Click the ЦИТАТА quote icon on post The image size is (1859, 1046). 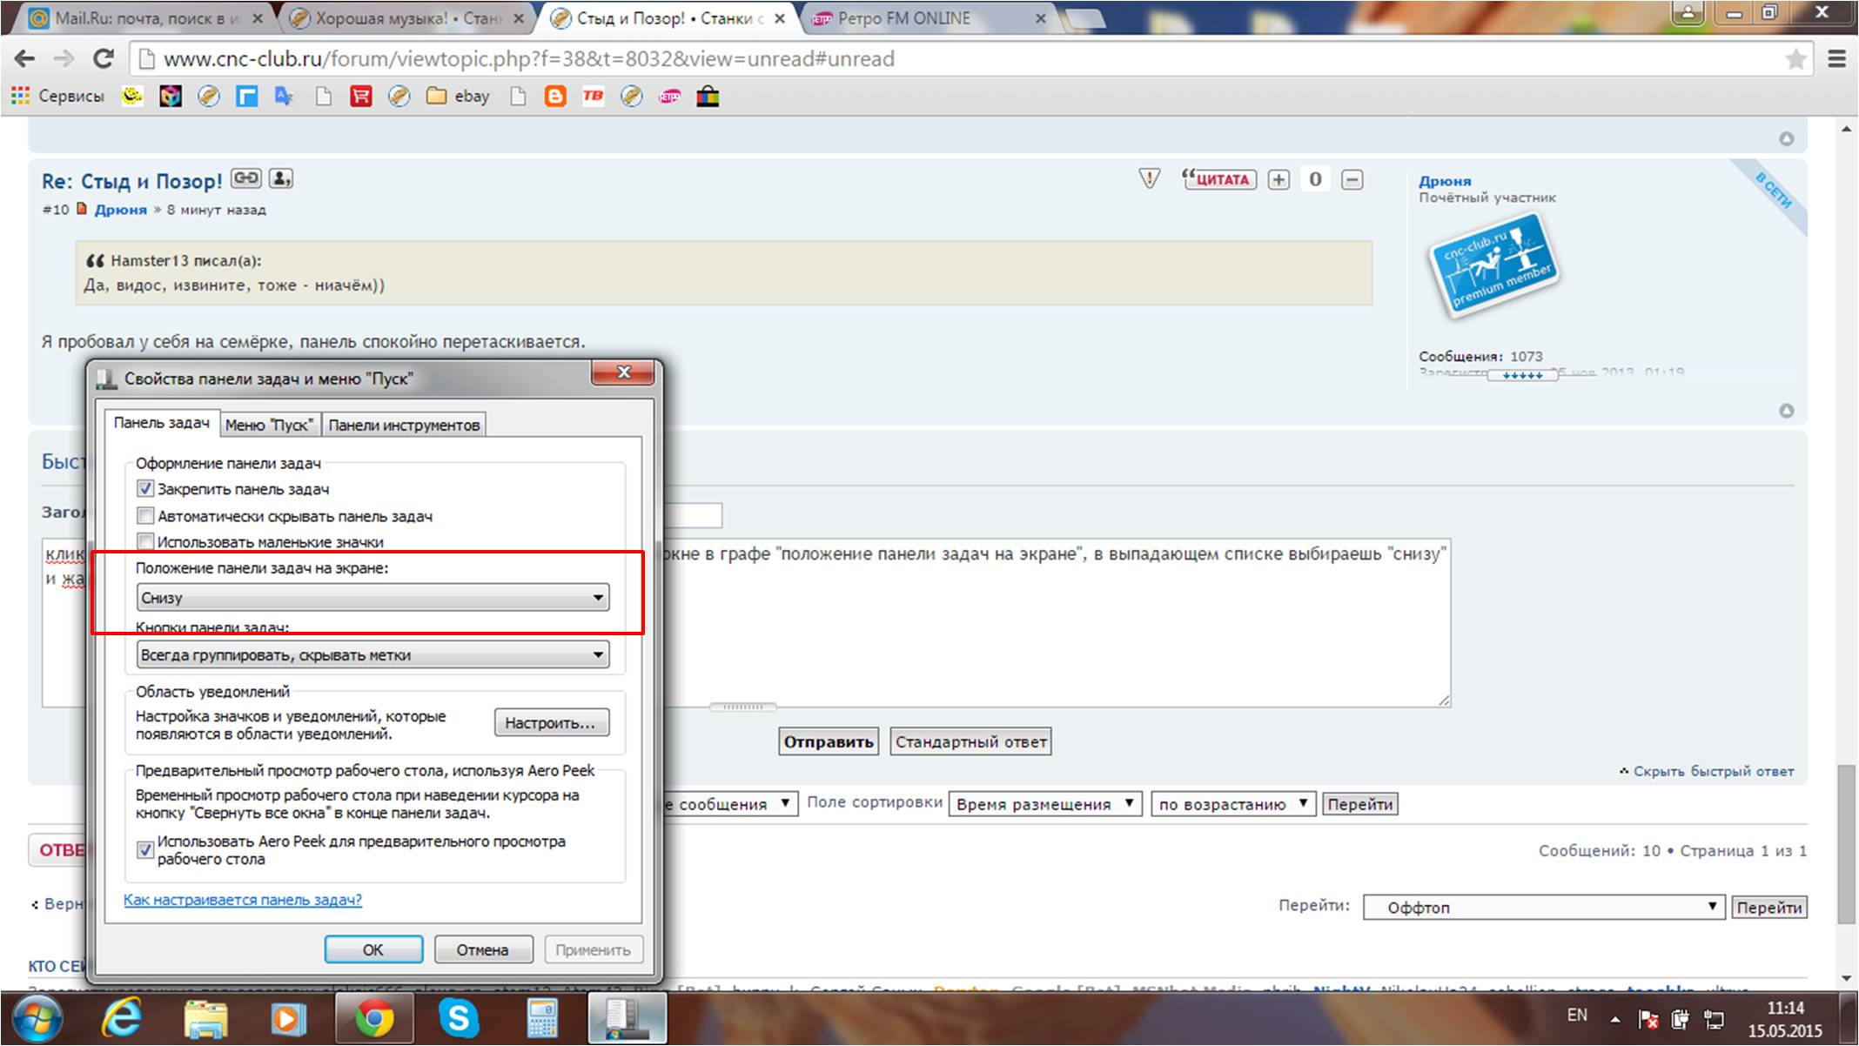pos(1220,179)
